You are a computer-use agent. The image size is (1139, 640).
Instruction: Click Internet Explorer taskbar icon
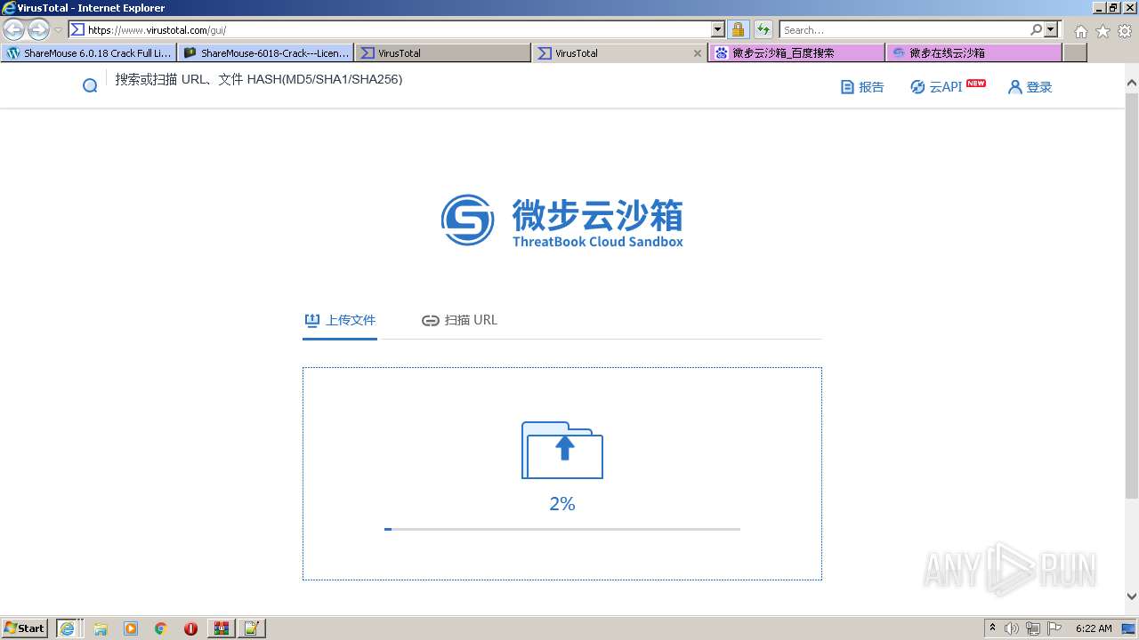[x=68, y=628]
